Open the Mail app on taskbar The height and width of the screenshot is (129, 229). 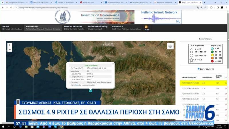(x=38, y=127)
